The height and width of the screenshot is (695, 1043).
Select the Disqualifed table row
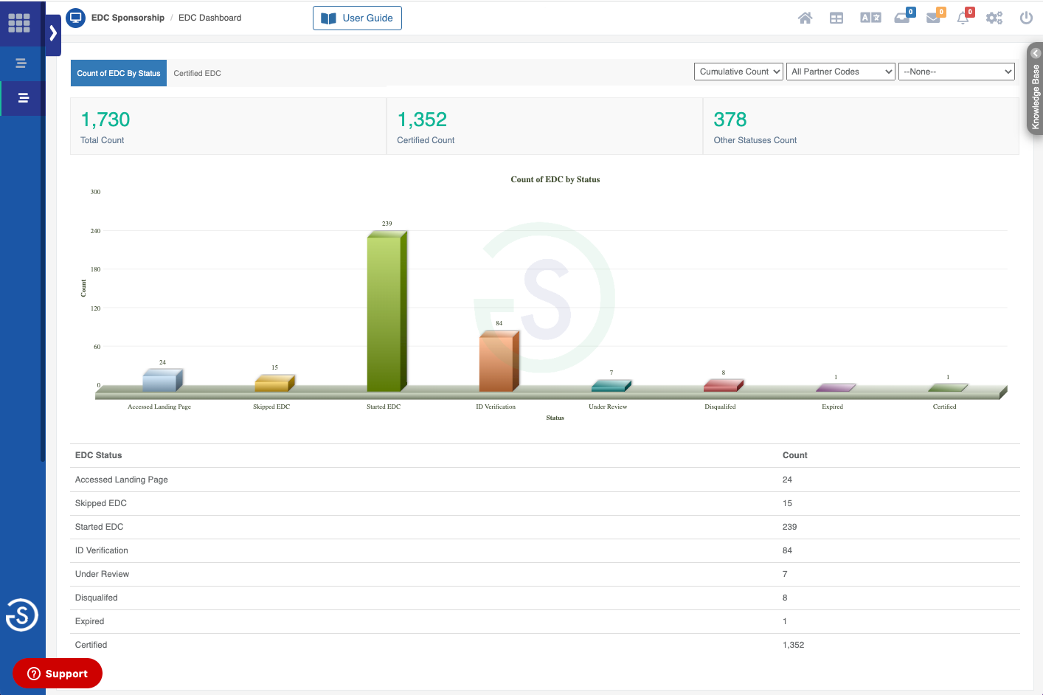545,598
